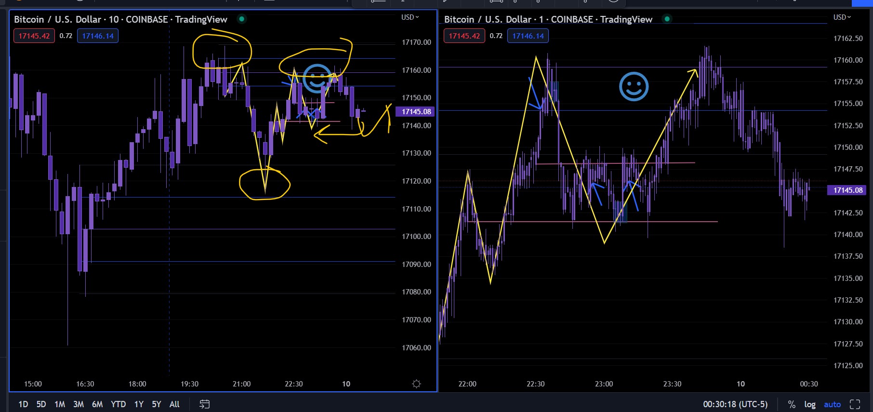The height and width of the screenshot is (412, 873).
Task: Select the All time range
Action: tap(174, 404)
